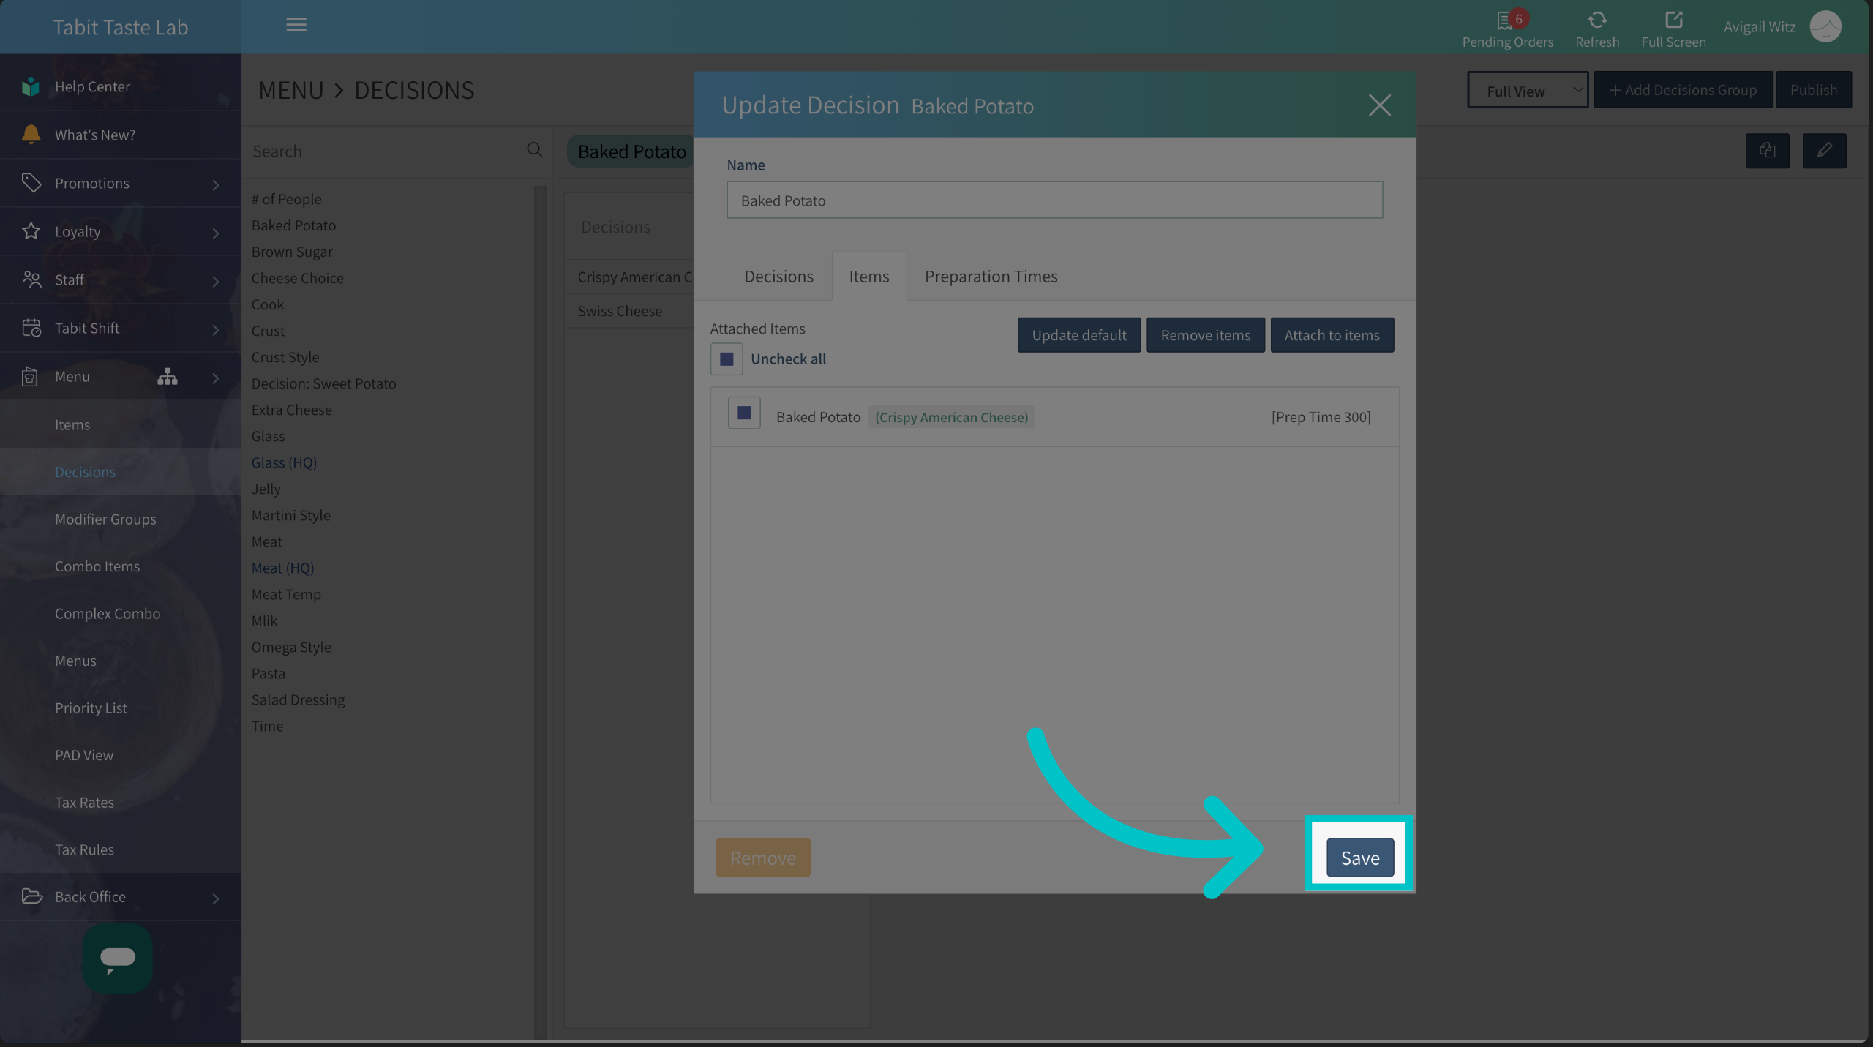Click the Save button
Viewport: 1873px width, 1047px height.
coord(1359,858)
